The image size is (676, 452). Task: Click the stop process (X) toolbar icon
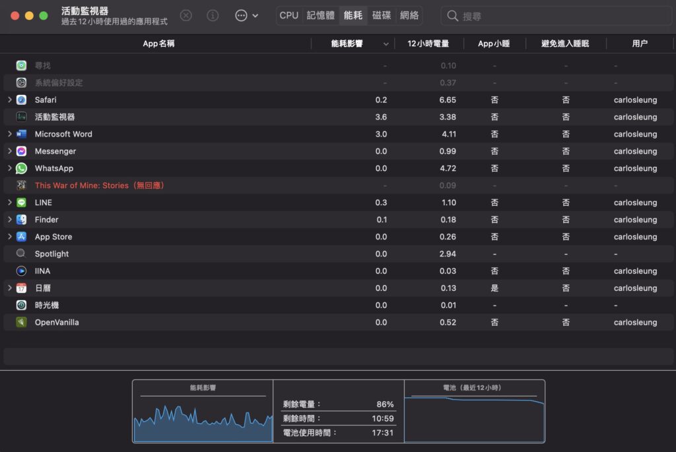(186, 15)
